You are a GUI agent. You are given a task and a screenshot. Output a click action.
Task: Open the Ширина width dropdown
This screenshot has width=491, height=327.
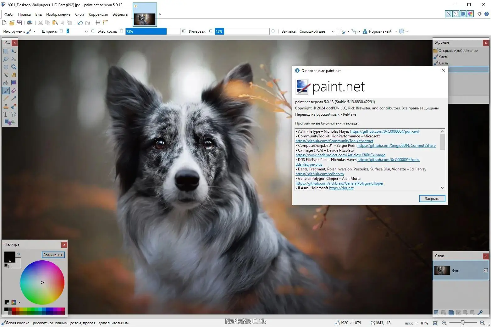(86, 31)
